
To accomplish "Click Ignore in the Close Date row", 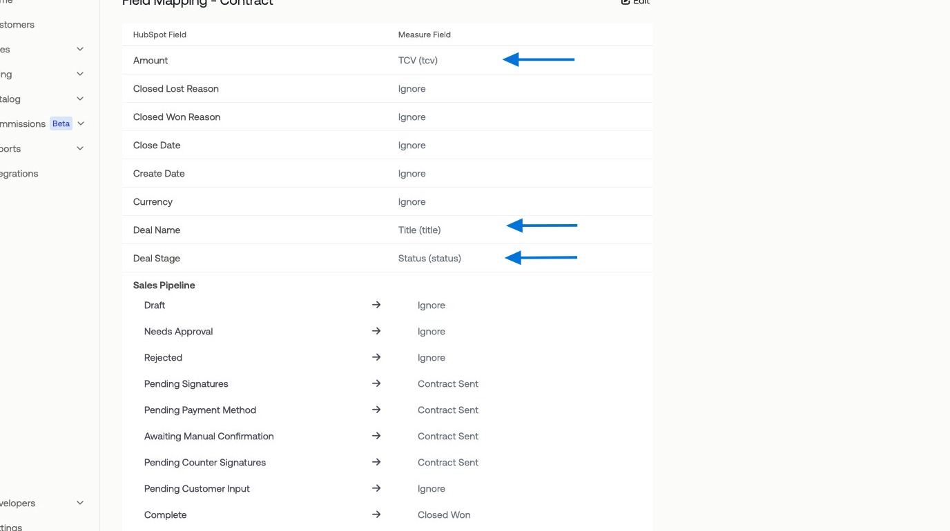I will point(412,146).
